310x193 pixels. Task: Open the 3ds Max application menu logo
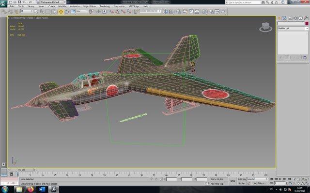click(x=3, y=3)
